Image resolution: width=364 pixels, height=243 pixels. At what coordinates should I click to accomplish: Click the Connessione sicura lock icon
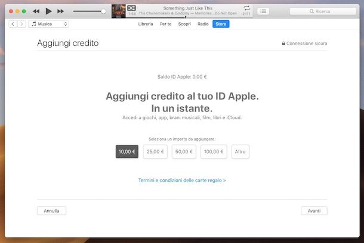(283, 43)
